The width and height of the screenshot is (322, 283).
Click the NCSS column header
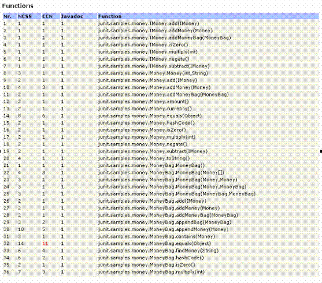tap(29, 16)
